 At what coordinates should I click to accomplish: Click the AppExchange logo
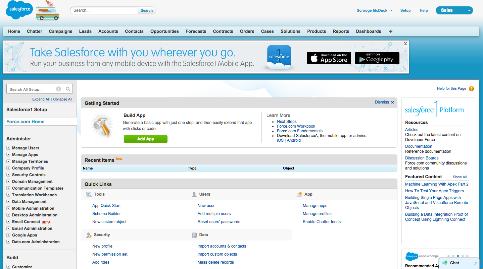[x=423, y=257]
